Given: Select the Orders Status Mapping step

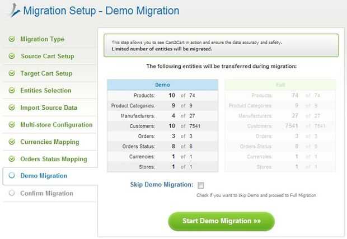Looking at the screenshot, I should tap(54, 159).
